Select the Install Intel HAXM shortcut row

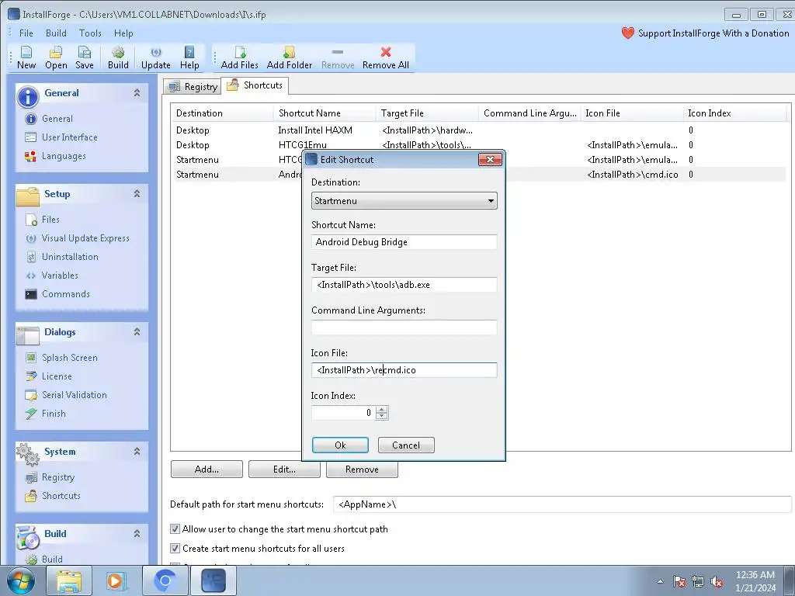[x=478, y=130]
